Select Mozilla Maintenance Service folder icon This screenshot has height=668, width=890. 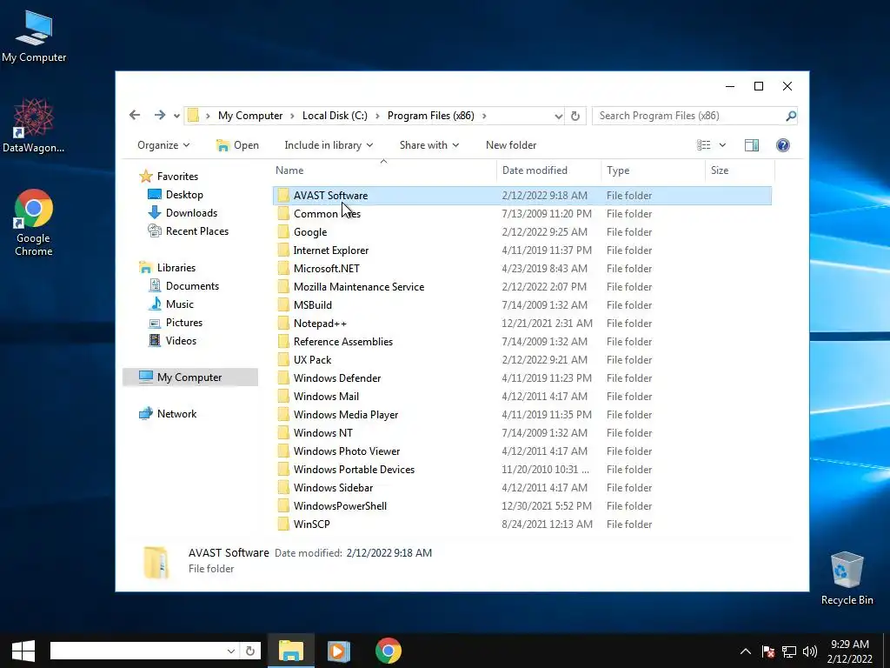283,286
